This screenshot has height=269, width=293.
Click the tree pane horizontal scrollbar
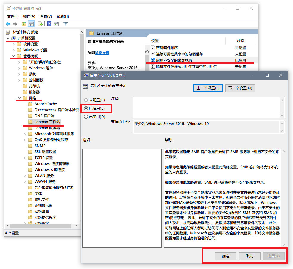pyautogui.click(x=42, y=226)
